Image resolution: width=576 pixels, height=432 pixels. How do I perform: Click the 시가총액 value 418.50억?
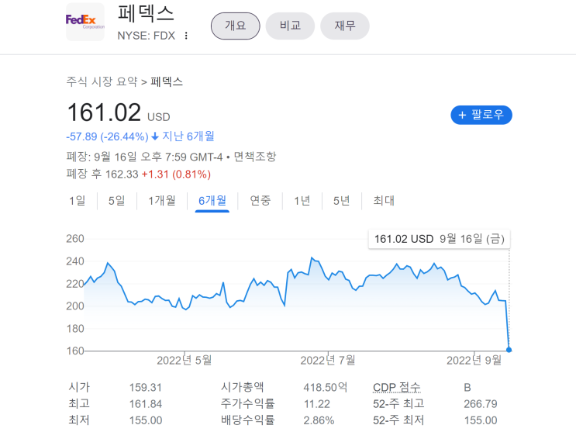[325, 388]
